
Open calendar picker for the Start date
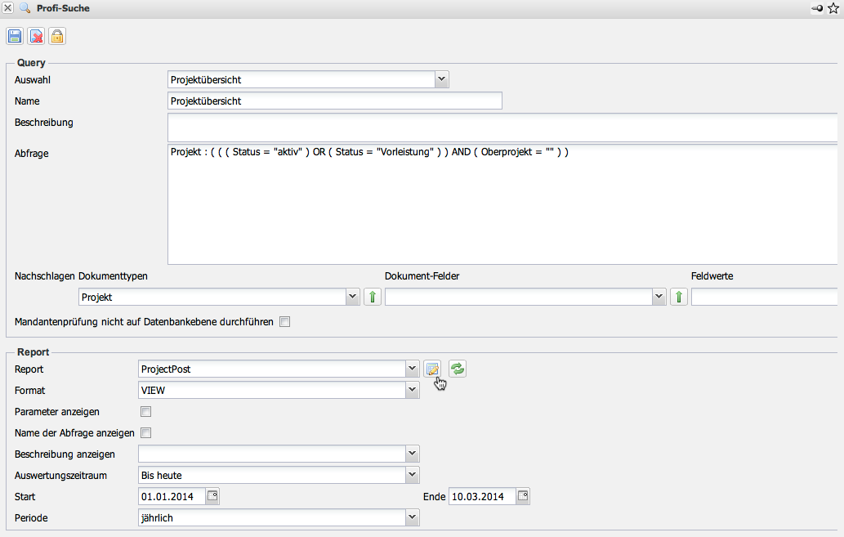click(x=212, y=496)
